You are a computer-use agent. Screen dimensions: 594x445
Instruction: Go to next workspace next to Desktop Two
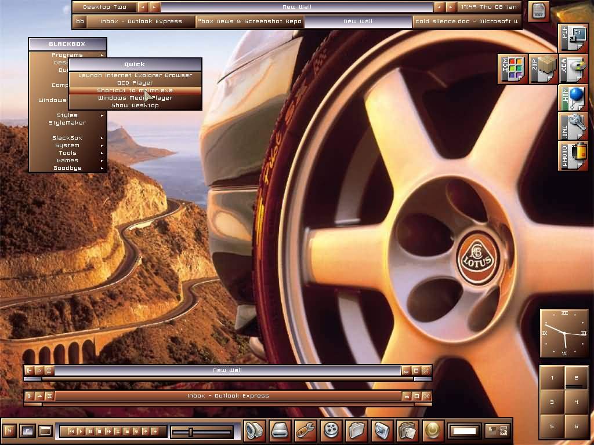point(154,7)
